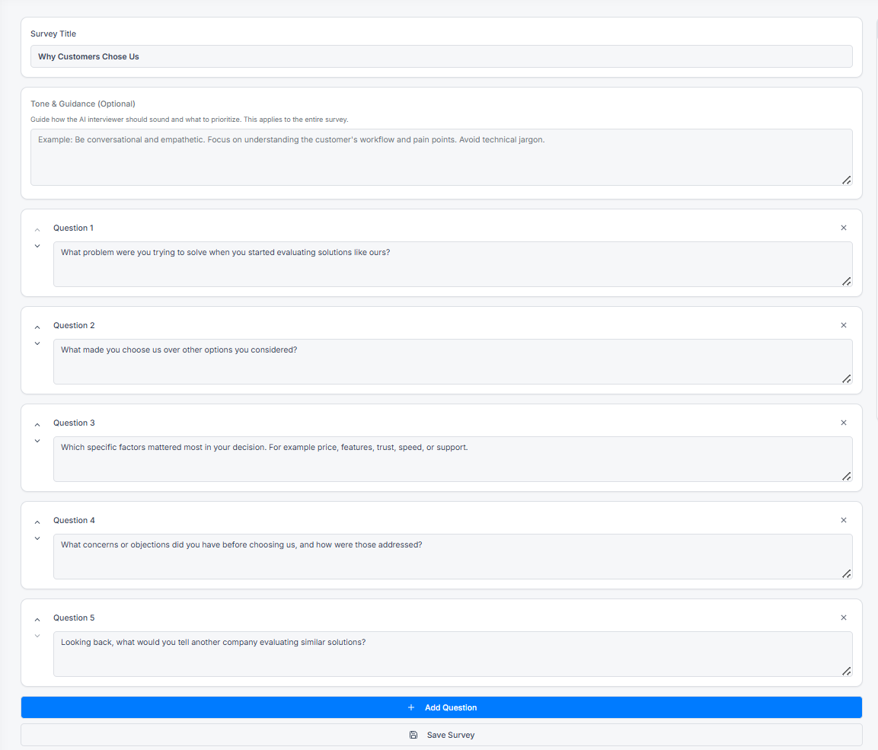Save the survey
Screen dimensions: 878x750
click(x=442, y=735)
